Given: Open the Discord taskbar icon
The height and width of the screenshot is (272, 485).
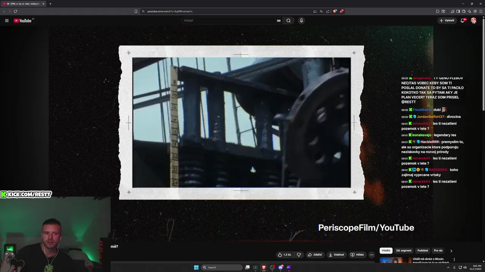Looking at the screenshot, I should click(280, 267).
